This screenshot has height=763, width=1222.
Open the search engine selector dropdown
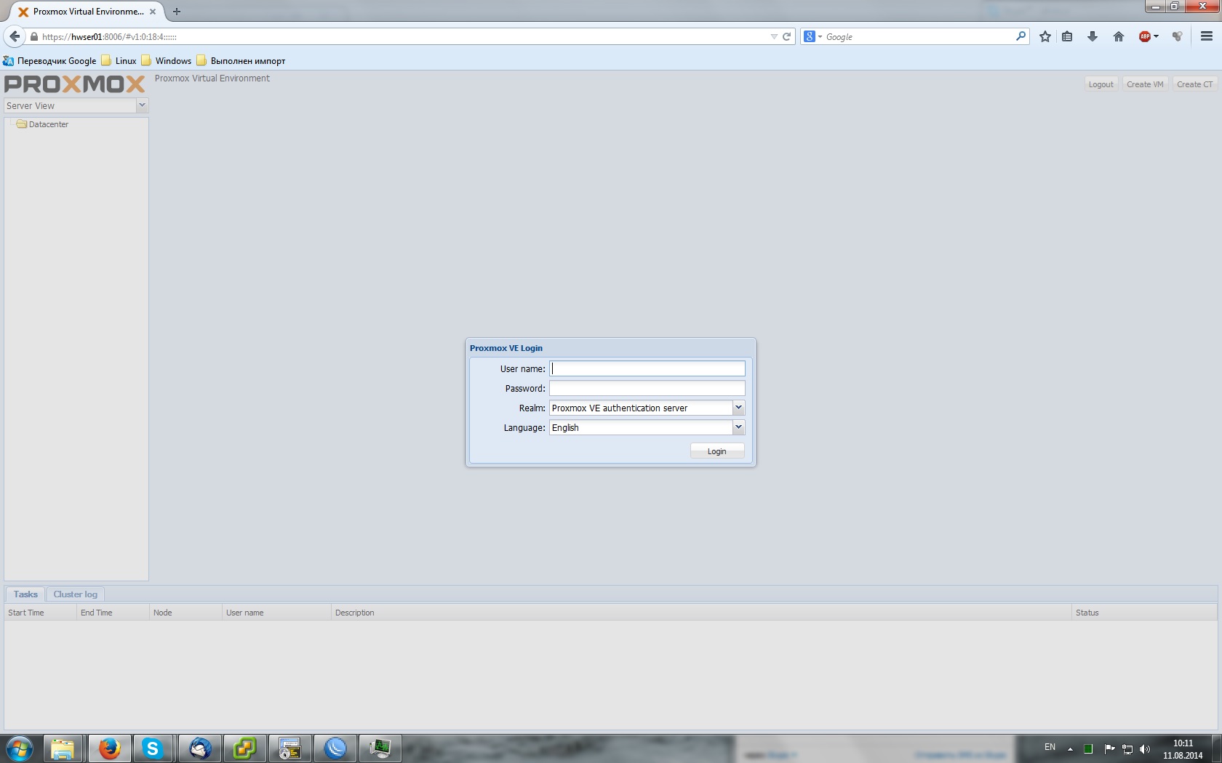pyautogui.click(x=813, y=36)
